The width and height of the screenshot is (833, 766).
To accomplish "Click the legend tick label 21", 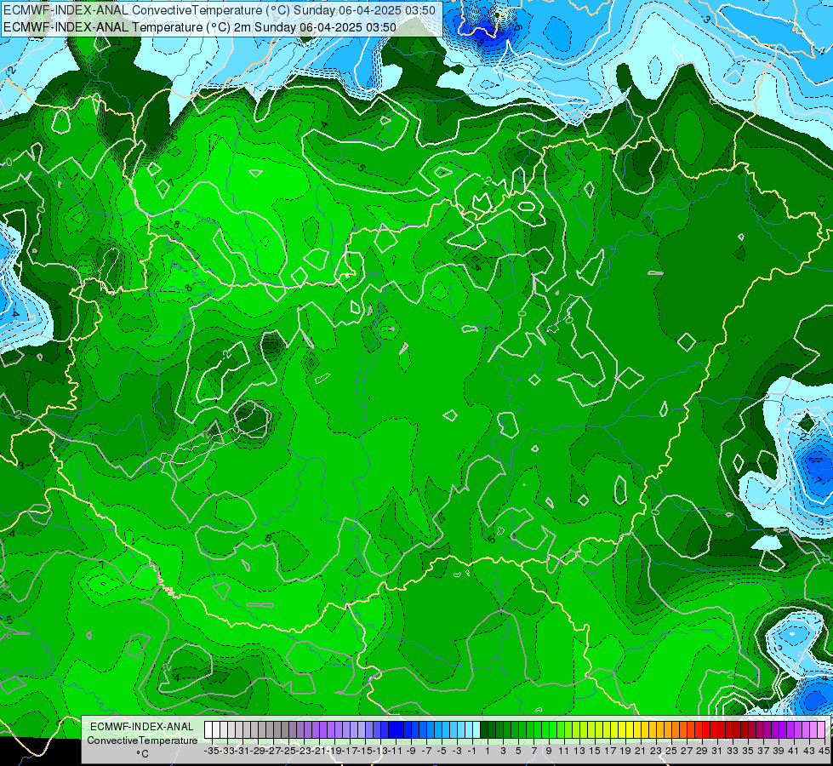I will pos(640,751).
